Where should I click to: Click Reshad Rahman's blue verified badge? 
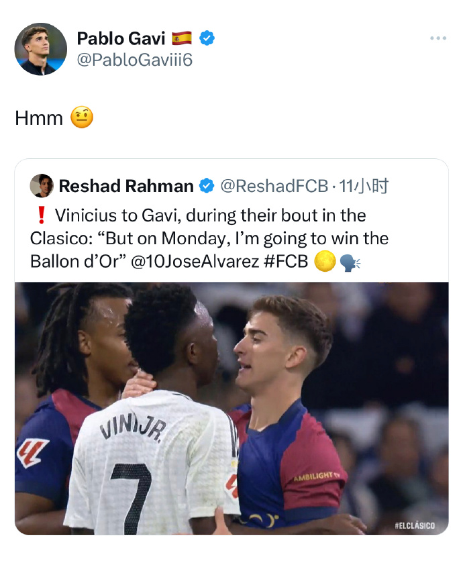[207, 186]
